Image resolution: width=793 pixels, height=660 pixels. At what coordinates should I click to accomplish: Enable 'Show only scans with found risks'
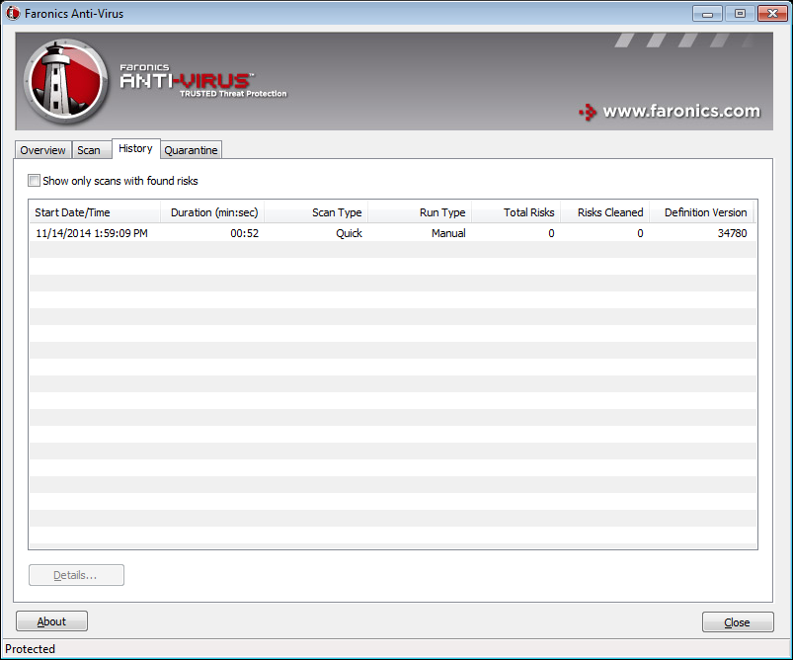pyautogui.click(x=35, y=181)
